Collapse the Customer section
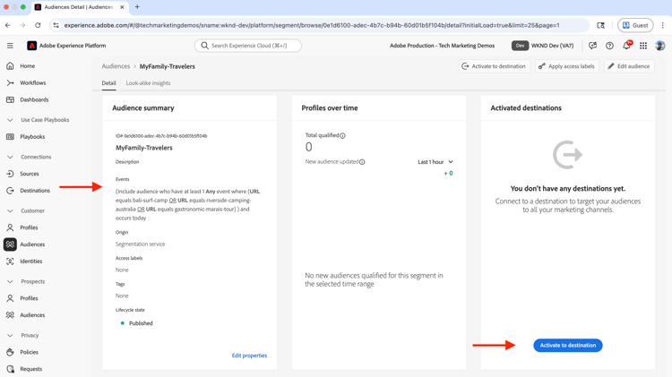 (x=10, y=210)
